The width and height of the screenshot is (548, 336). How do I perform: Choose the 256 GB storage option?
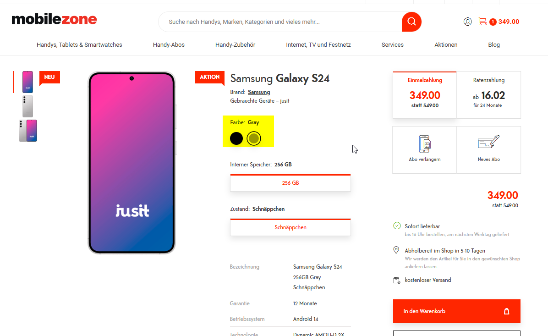click(x=290, y=183)
